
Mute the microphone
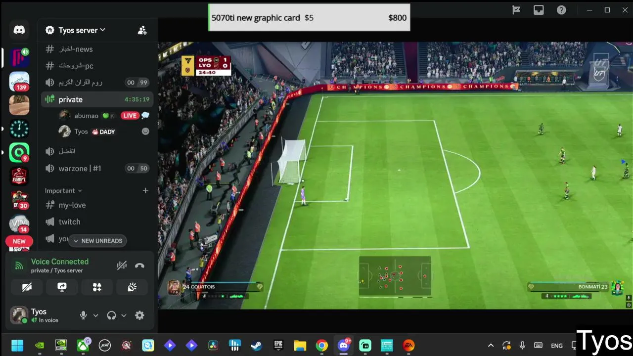[84, 315]
